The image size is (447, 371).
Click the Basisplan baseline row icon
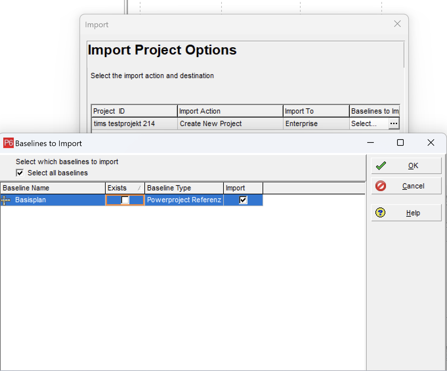(x=6, y=200)
